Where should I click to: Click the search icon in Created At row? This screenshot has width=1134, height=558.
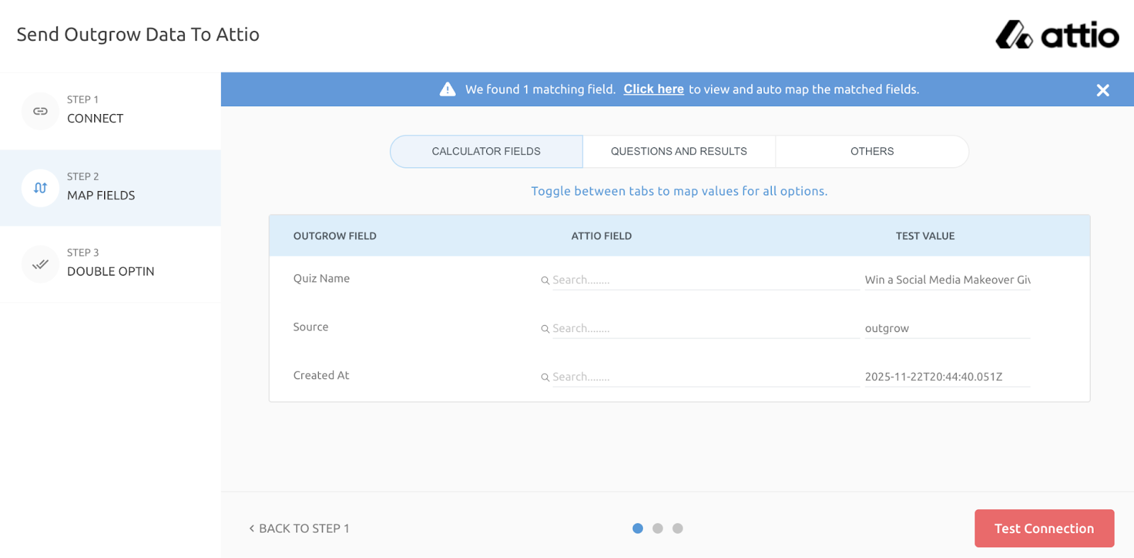545,377
